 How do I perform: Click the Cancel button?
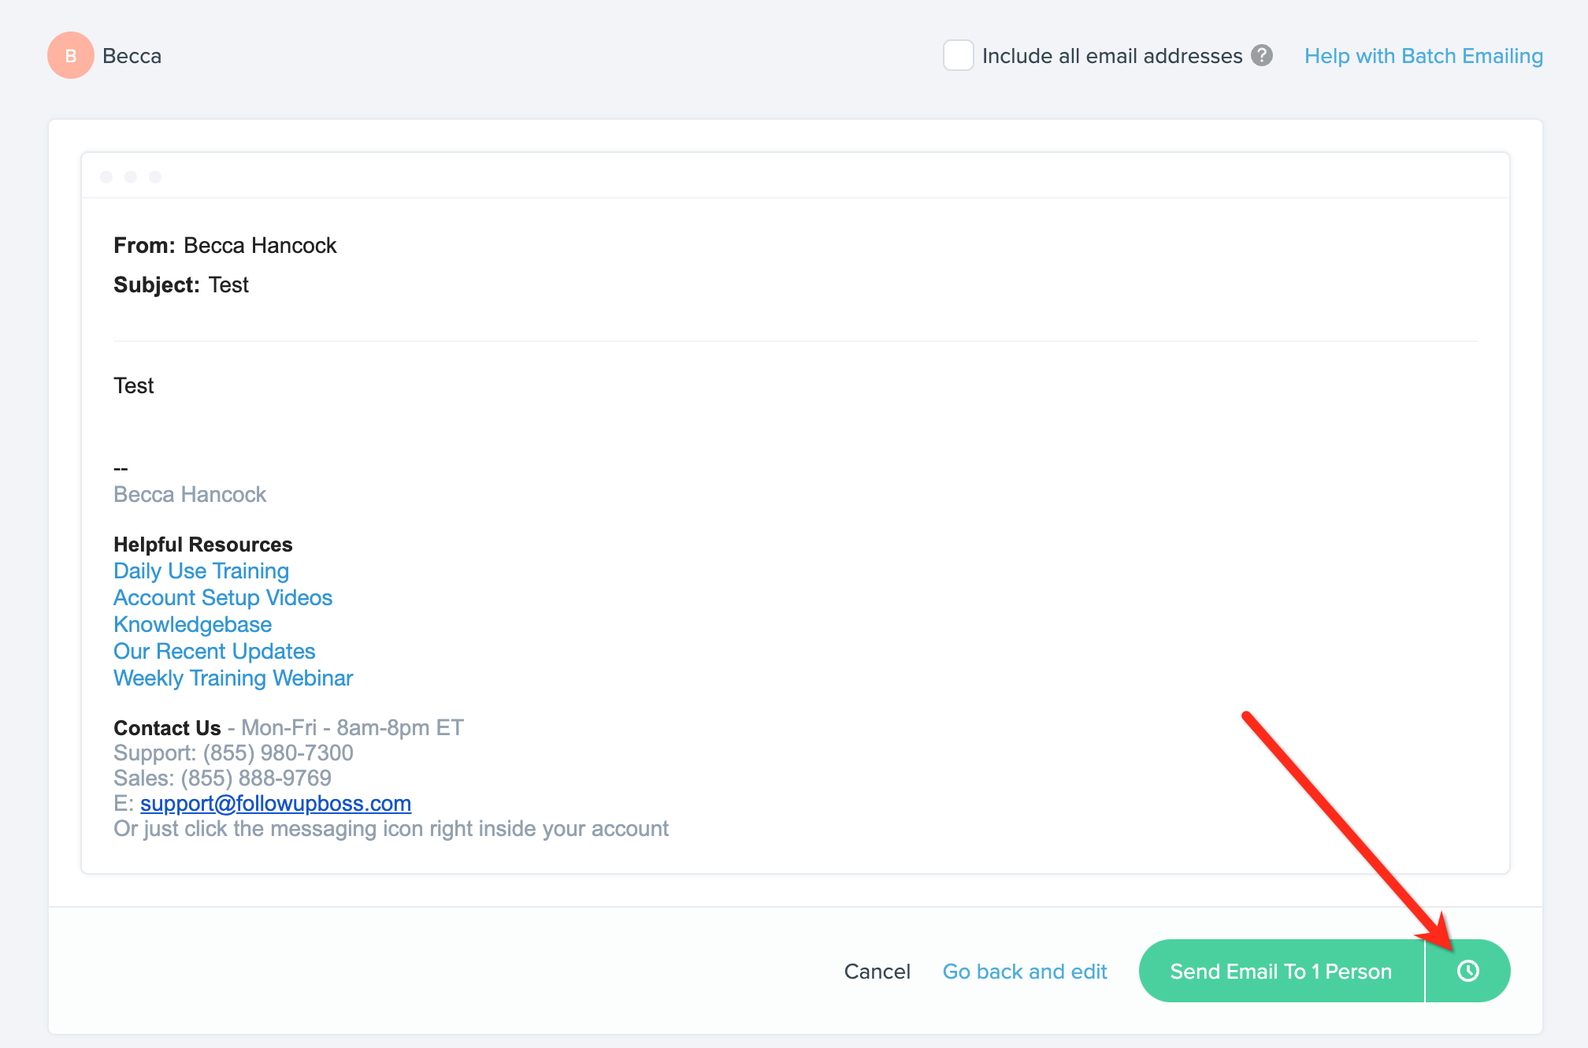pyautogui.click(x=877, y=972)
